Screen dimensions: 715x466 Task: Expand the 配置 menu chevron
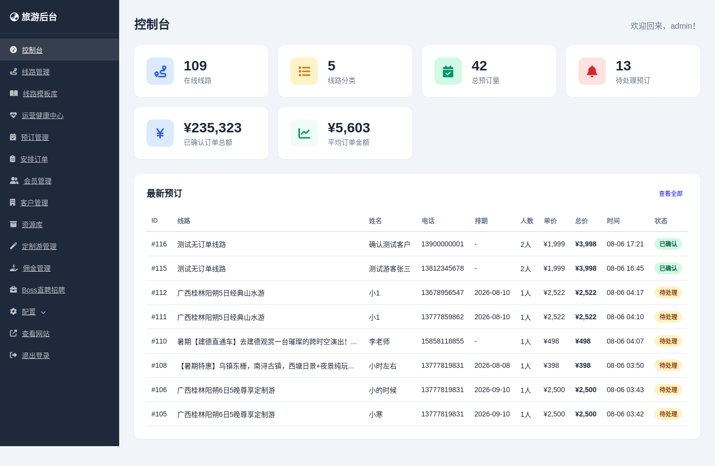click(43, 312)
